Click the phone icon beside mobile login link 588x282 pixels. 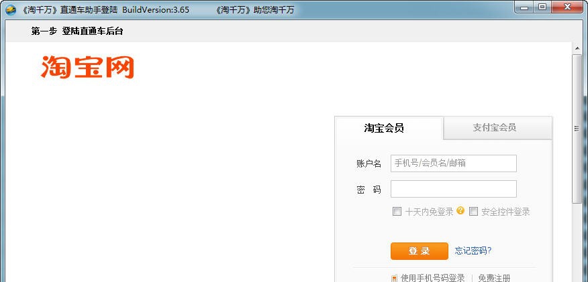click(395, 278)
